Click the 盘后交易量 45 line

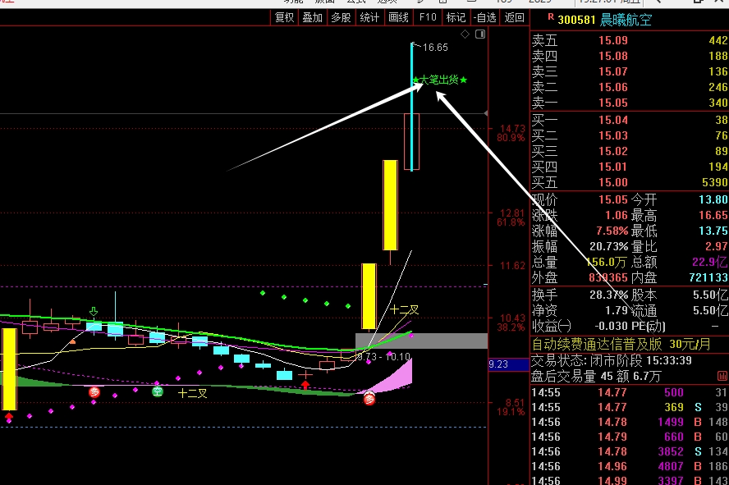click(595, 377)
